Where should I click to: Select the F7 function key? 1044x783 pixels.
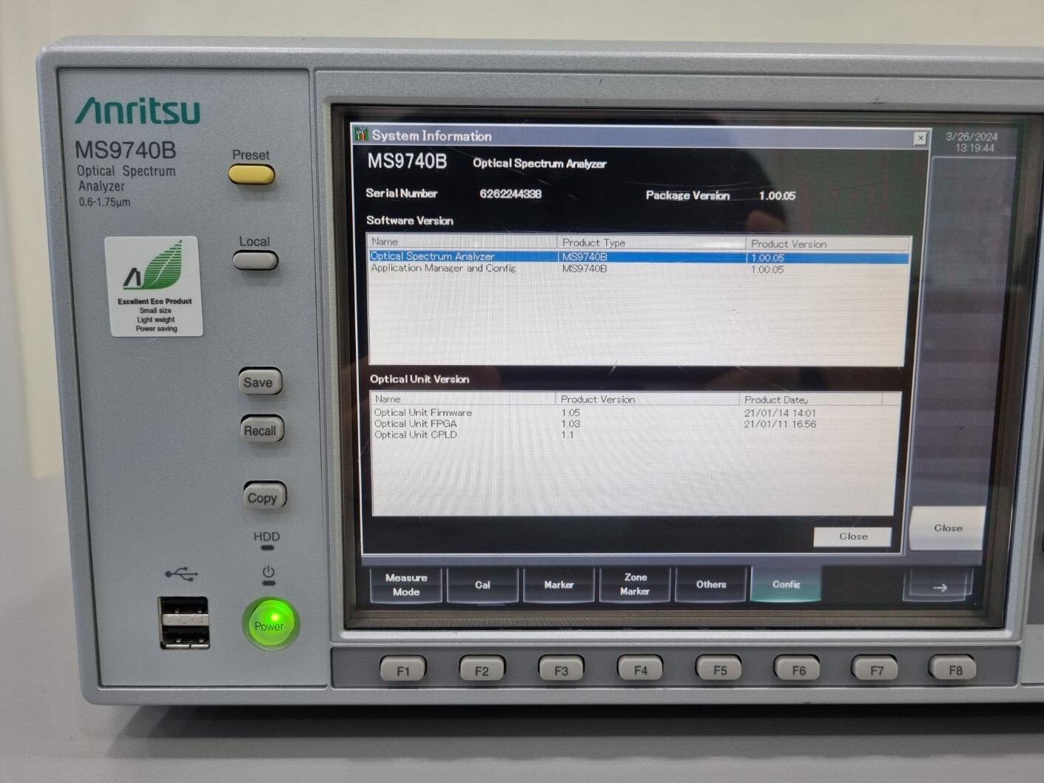[875, 669]
